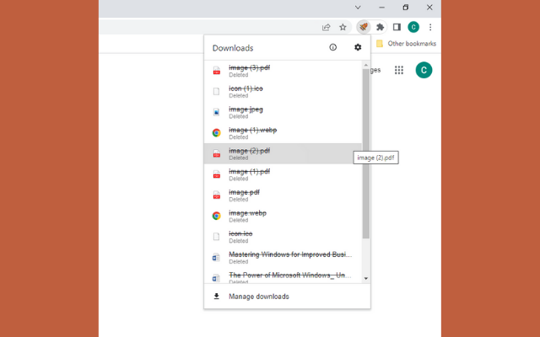Click the rocket downloads extension icon
The height and width of the screenshot is (337, 540).
tap(363, 27)
